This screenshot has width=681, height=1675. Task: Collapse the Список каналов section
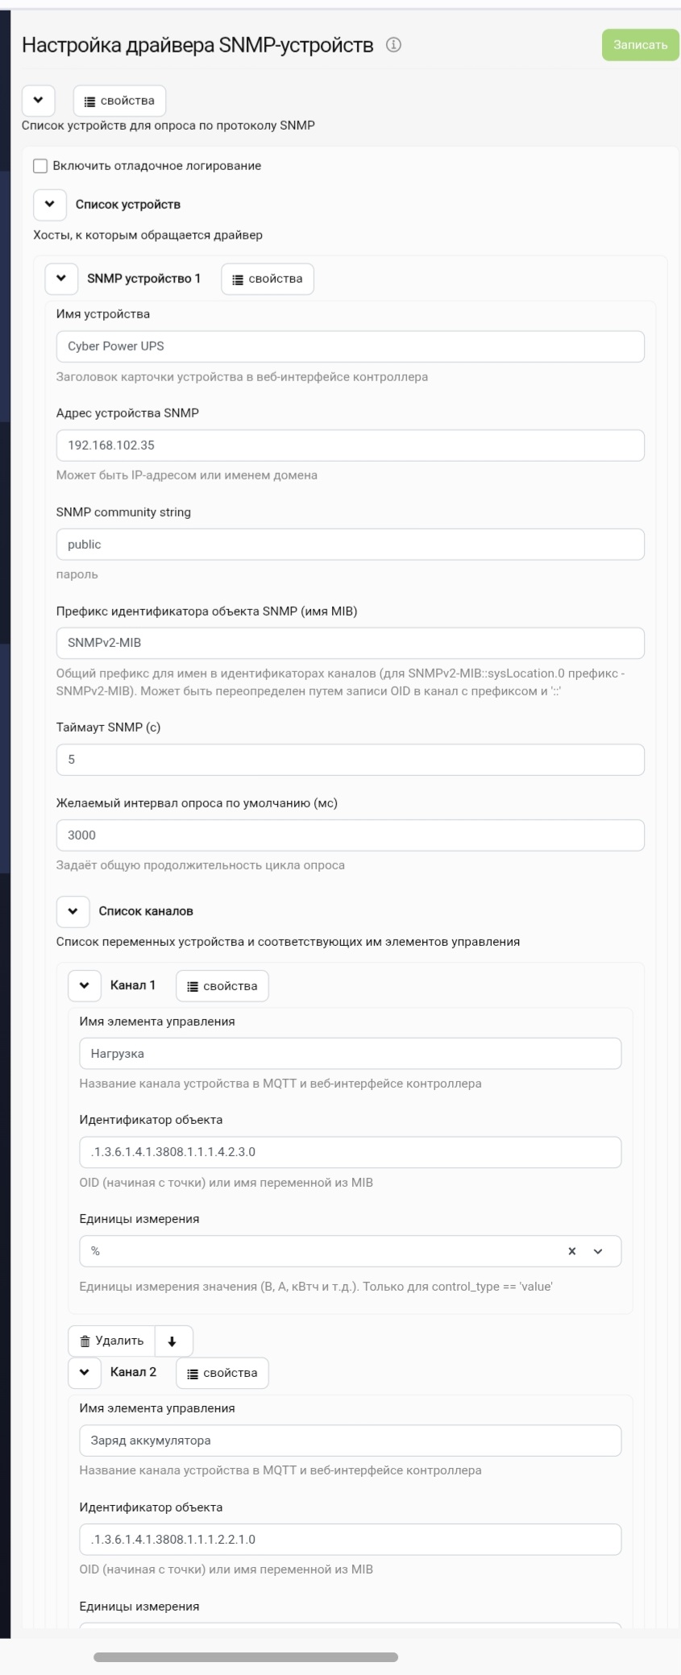pyautogui.click(x=73, y=911)
